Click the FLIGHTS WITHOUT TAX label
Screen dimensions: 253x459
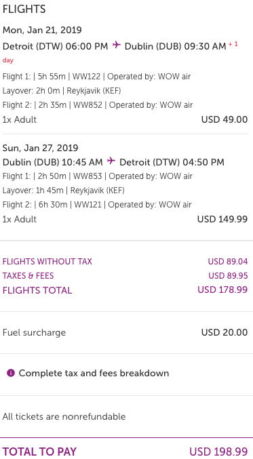coord(47,262)
